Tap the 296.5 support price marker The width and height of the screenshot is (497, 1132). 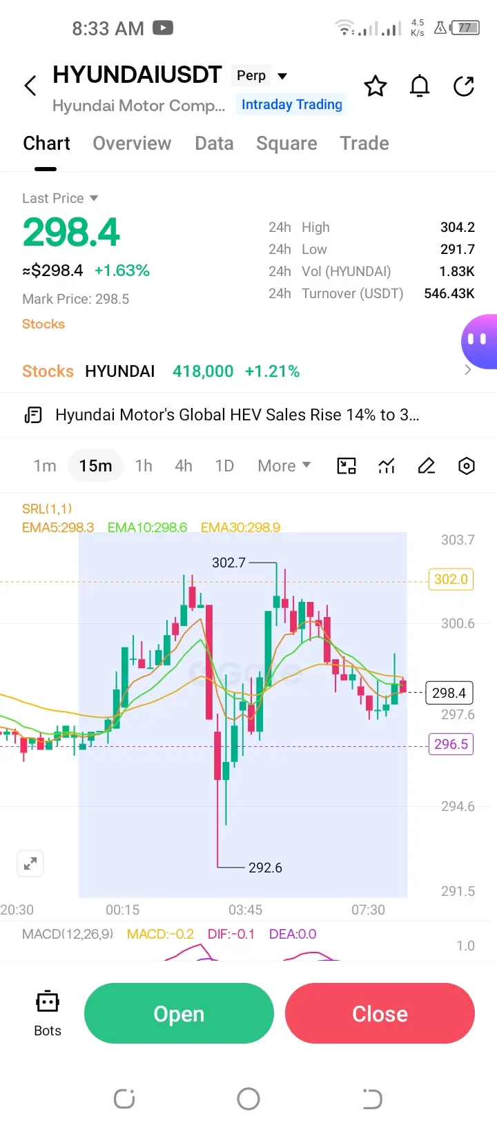451,744
